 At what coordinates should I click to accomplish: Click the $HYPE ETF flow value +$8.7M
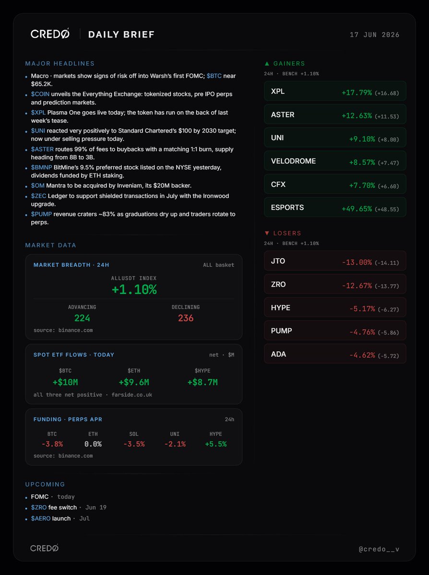click(x=203, y=382)
